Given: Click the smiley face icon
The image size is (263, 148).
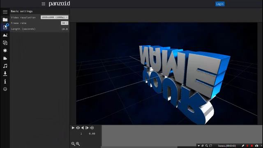Looking at the screenshot, I should [x=5, y=89].
